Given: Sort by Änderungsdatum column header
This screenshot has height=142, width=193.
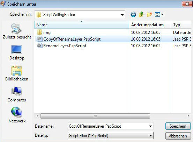Looking at the screenshot, I should click(x=150, y=25).
